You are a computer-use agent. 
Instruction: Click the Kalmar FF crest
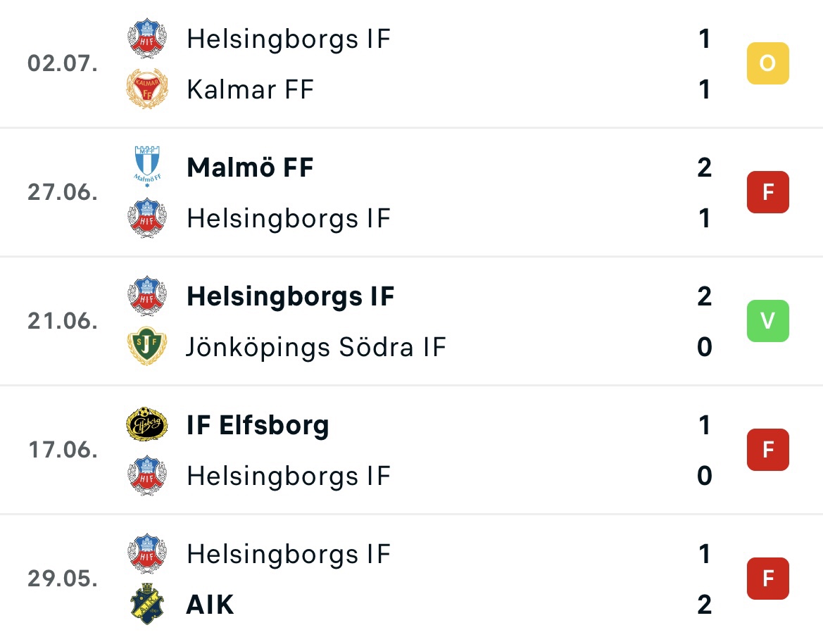147,89
